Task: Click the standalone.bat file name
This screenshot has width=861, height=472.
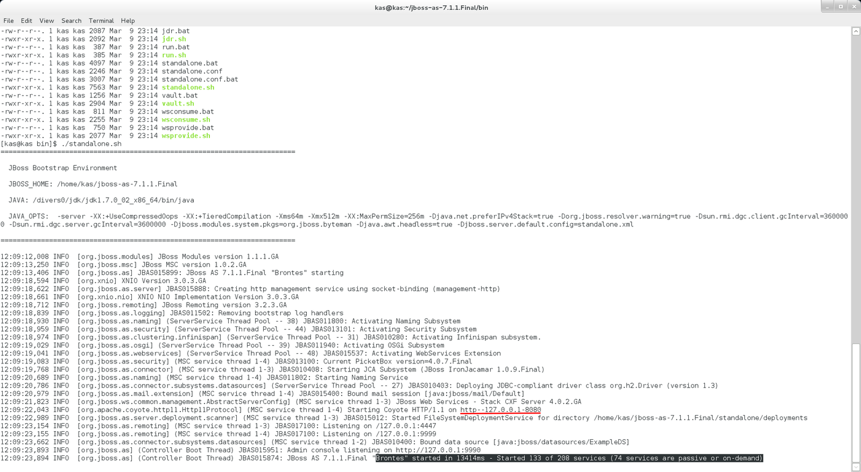Action: click(x=190, y=63)
